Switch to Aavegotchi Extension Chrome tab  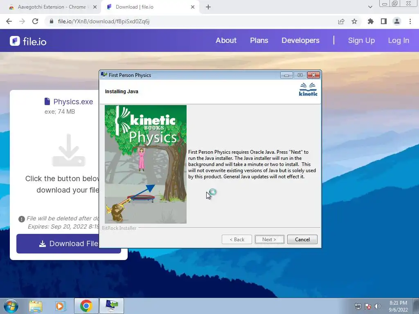point(52,7)
